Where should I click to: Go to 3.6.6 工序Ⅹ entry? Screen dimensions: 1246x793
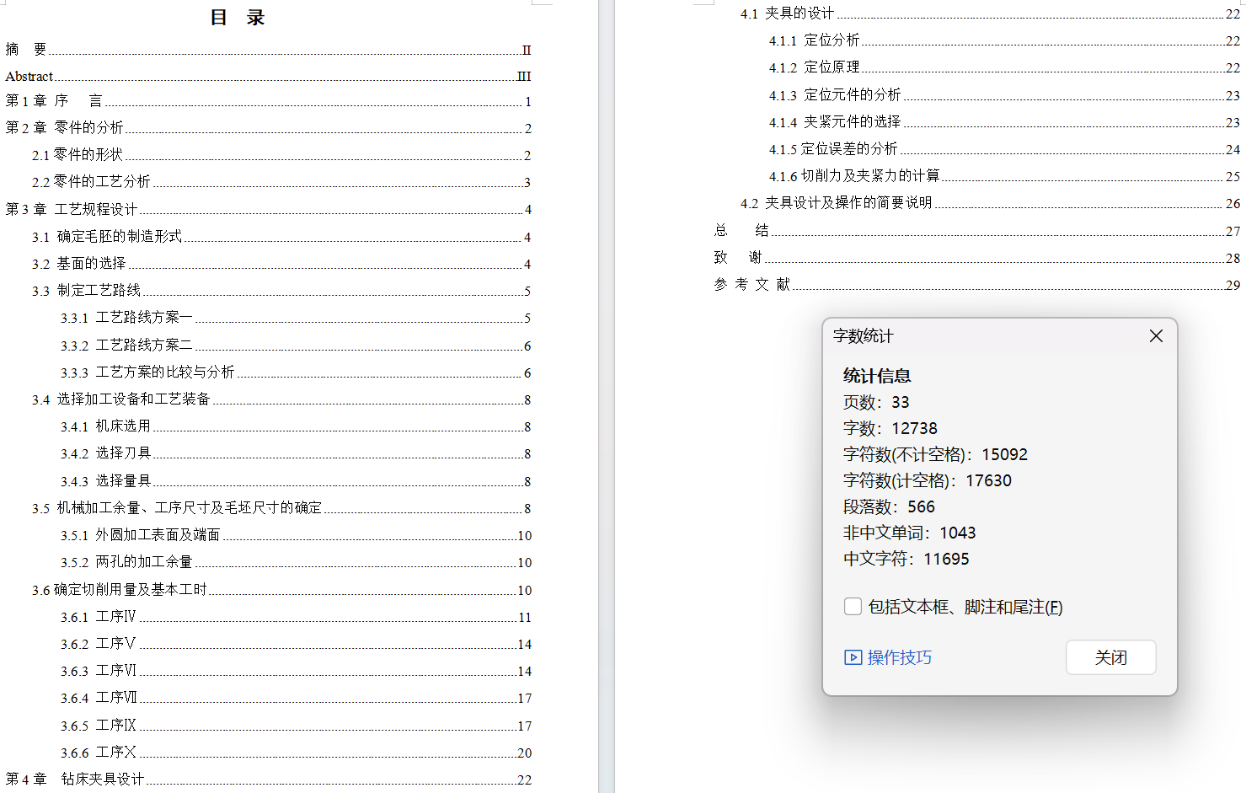click(x=296, y=753)
